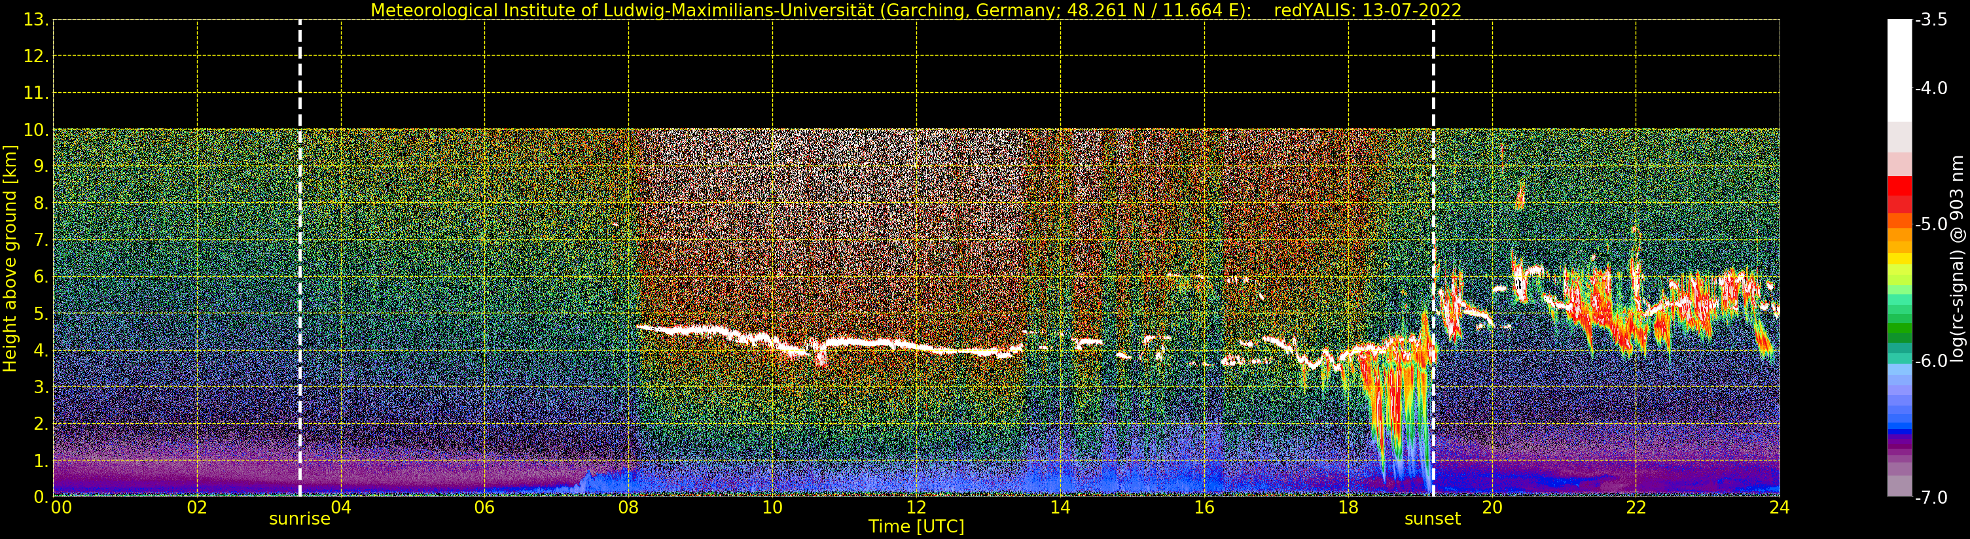Click the '2.' height axis tick label
The image size is (1970, 539).
tap(41, 424)
